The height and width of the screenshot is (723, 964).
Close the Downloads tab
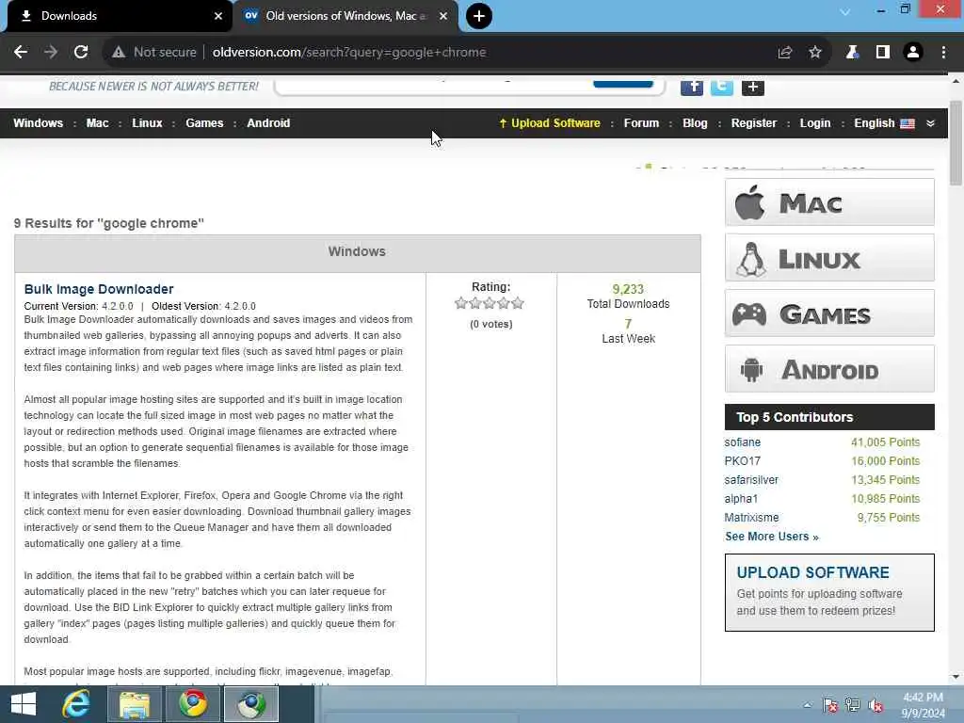(218, 16)
